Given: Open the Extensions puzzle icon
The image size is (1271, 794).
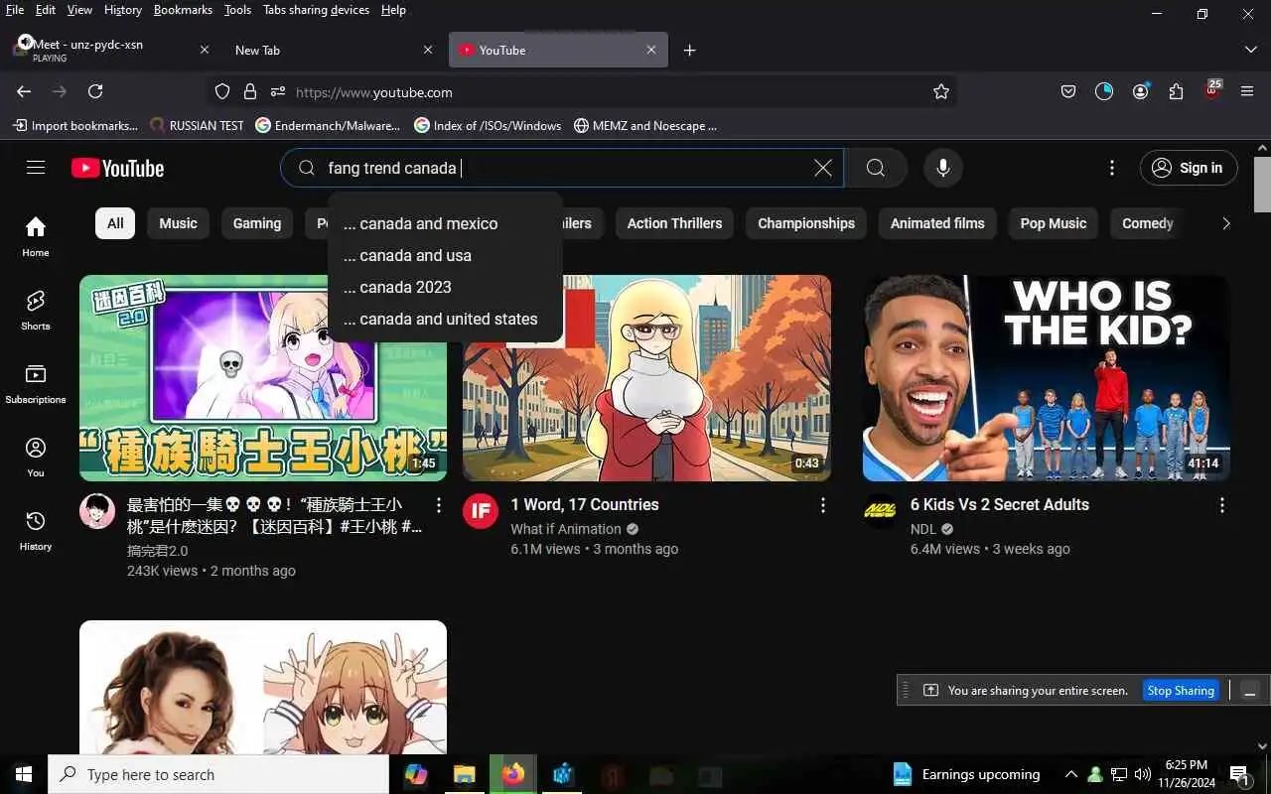Looking at the screenshot, I should (x=1177, y=91).
